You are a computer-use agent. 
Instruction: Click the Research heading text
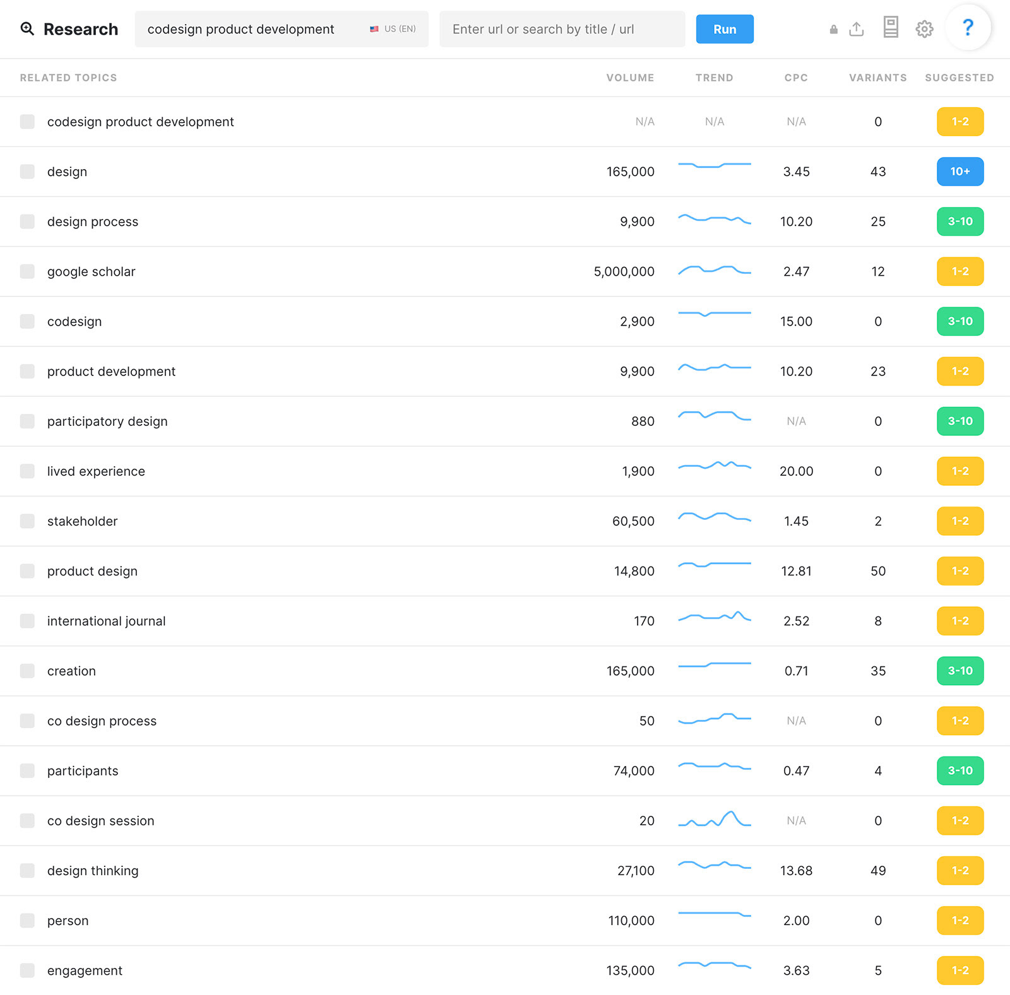point(81,29)
